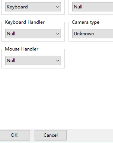Image resolution: width=113 pixels, height=143 pixels.
Task: Click the Camera type group label
Action: coord(86,22)
